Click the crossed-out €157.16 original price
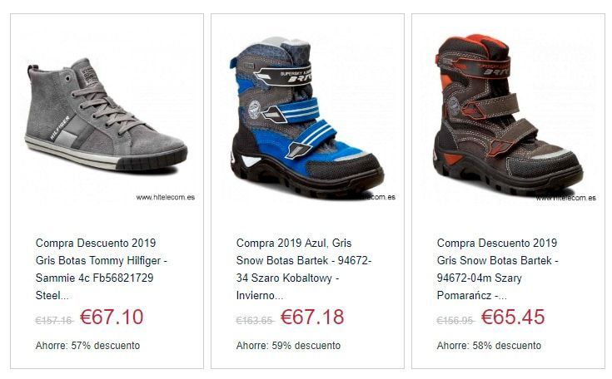This screenshot has width=612, height=379. point(54,321)
